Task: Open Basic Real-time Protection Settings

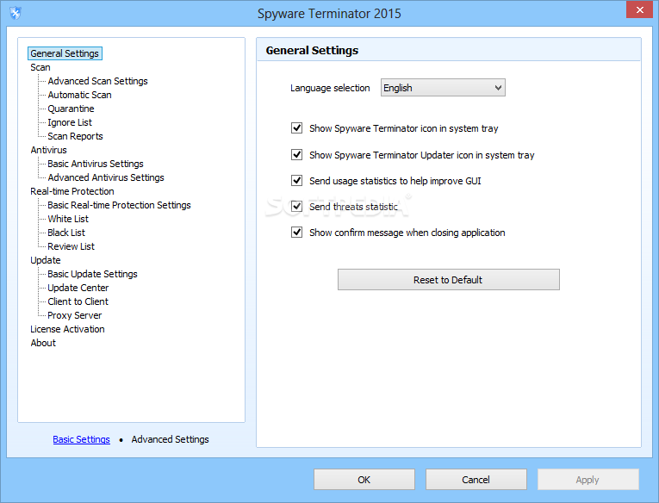Action: [119, 205]
